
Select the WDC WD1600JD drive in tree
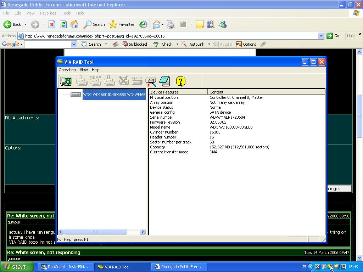click(114, 95)
